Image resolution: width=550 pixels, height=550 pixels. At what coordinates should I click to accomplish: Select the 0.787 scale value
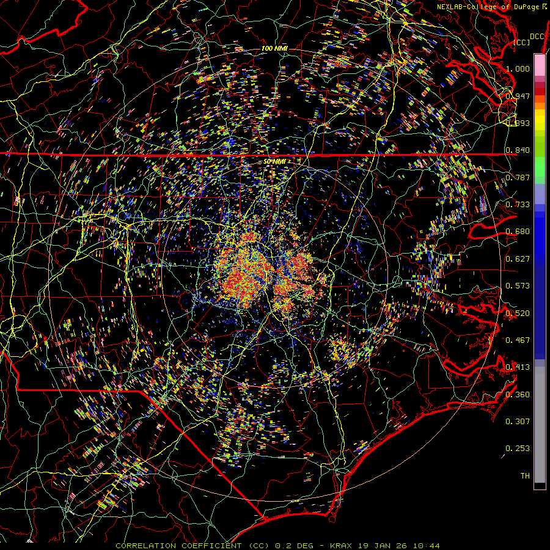point(518,177)
